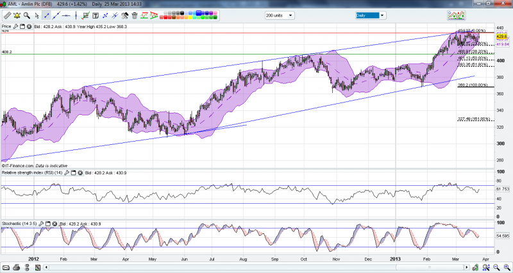Image resolution: width=513 pixels, height=273 pixels.
Task: Click the save chart icon
Action: click(38, 267)
